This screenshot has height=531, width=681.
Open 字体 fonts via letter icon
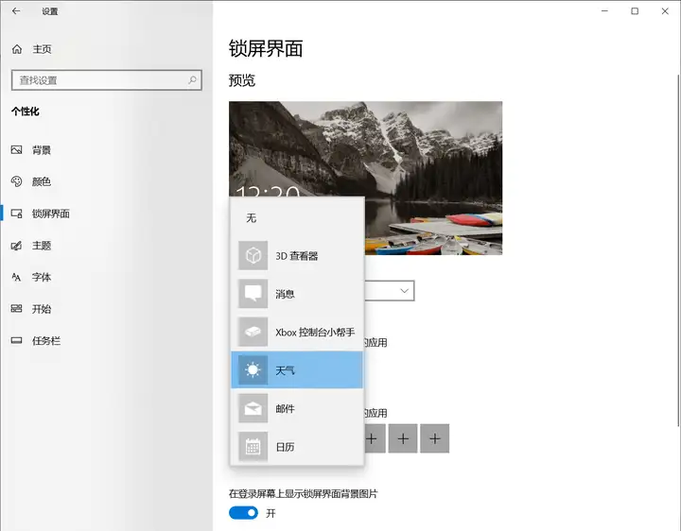pos(16,277)
